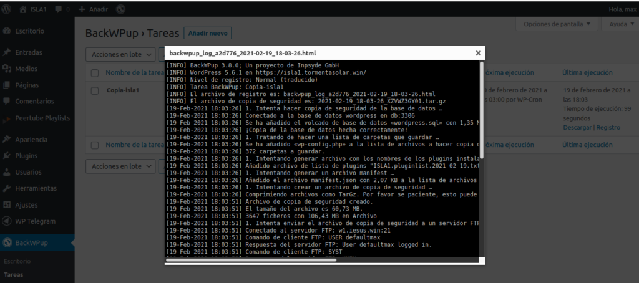Viewport: 639px width, 283px height.
Task: Click Registro link for Copia-isla1
Action: coord(608,127)
